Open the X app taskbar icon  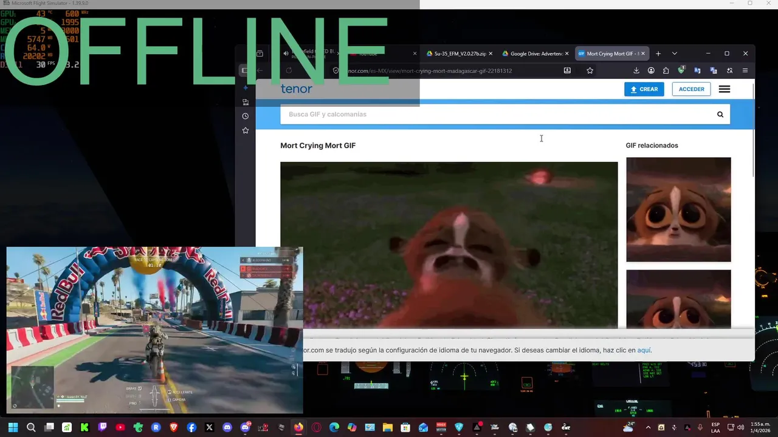210,427
